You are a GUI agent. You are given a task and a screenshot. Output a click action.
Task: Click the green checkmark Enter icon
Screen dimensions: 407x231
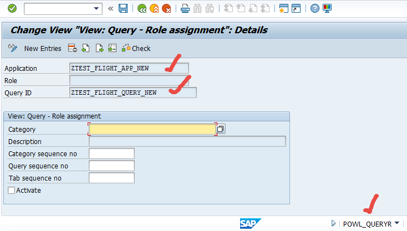pyautogui.click(x=12, y=8)
